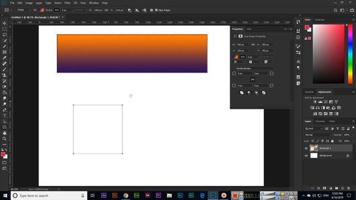Click the Windows search box
Screen dimensions: 356x200
49,196
